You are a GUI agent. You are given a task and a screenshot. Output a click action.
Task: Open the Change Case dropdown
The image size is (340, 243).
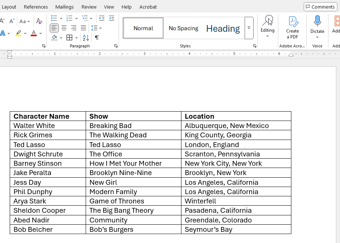[x=25, y=21]
